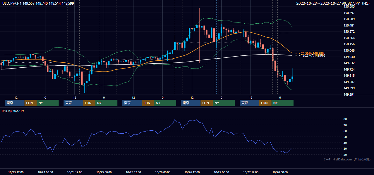This screenshot has width=374, height=175.
Task: Click the 10/27 00:00 time axis label
Action: pyautogui.click(x=222, y=172)
